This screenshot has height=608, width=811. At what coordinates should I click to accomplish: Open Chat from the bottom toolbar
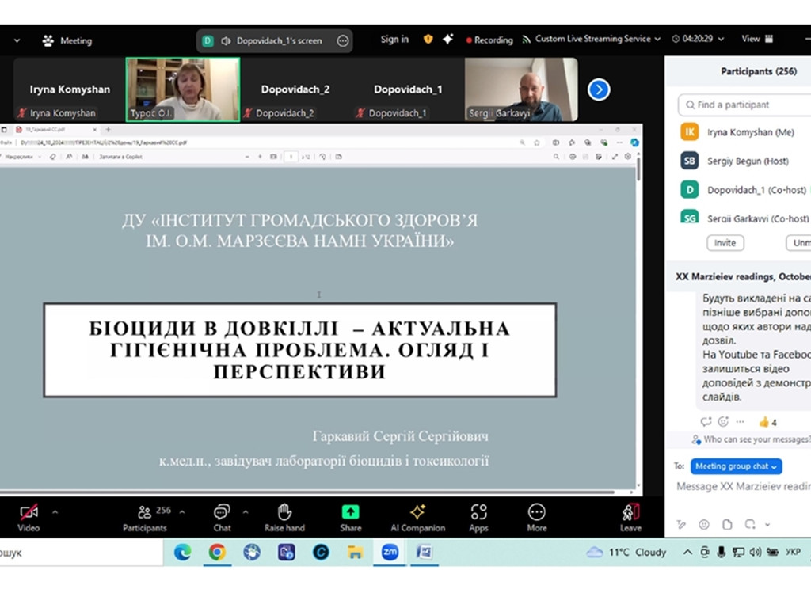coord(222,518)
